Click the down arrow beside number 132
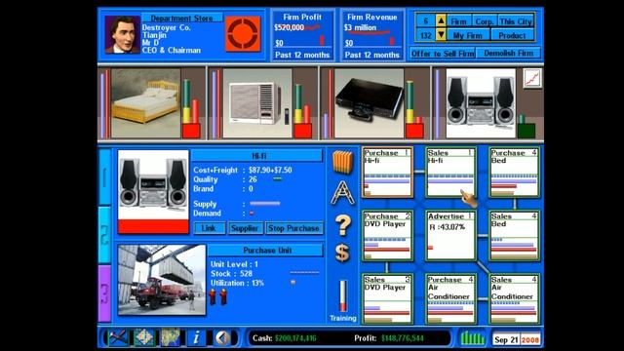The image size is (624, 351). (x=441, y=35)
